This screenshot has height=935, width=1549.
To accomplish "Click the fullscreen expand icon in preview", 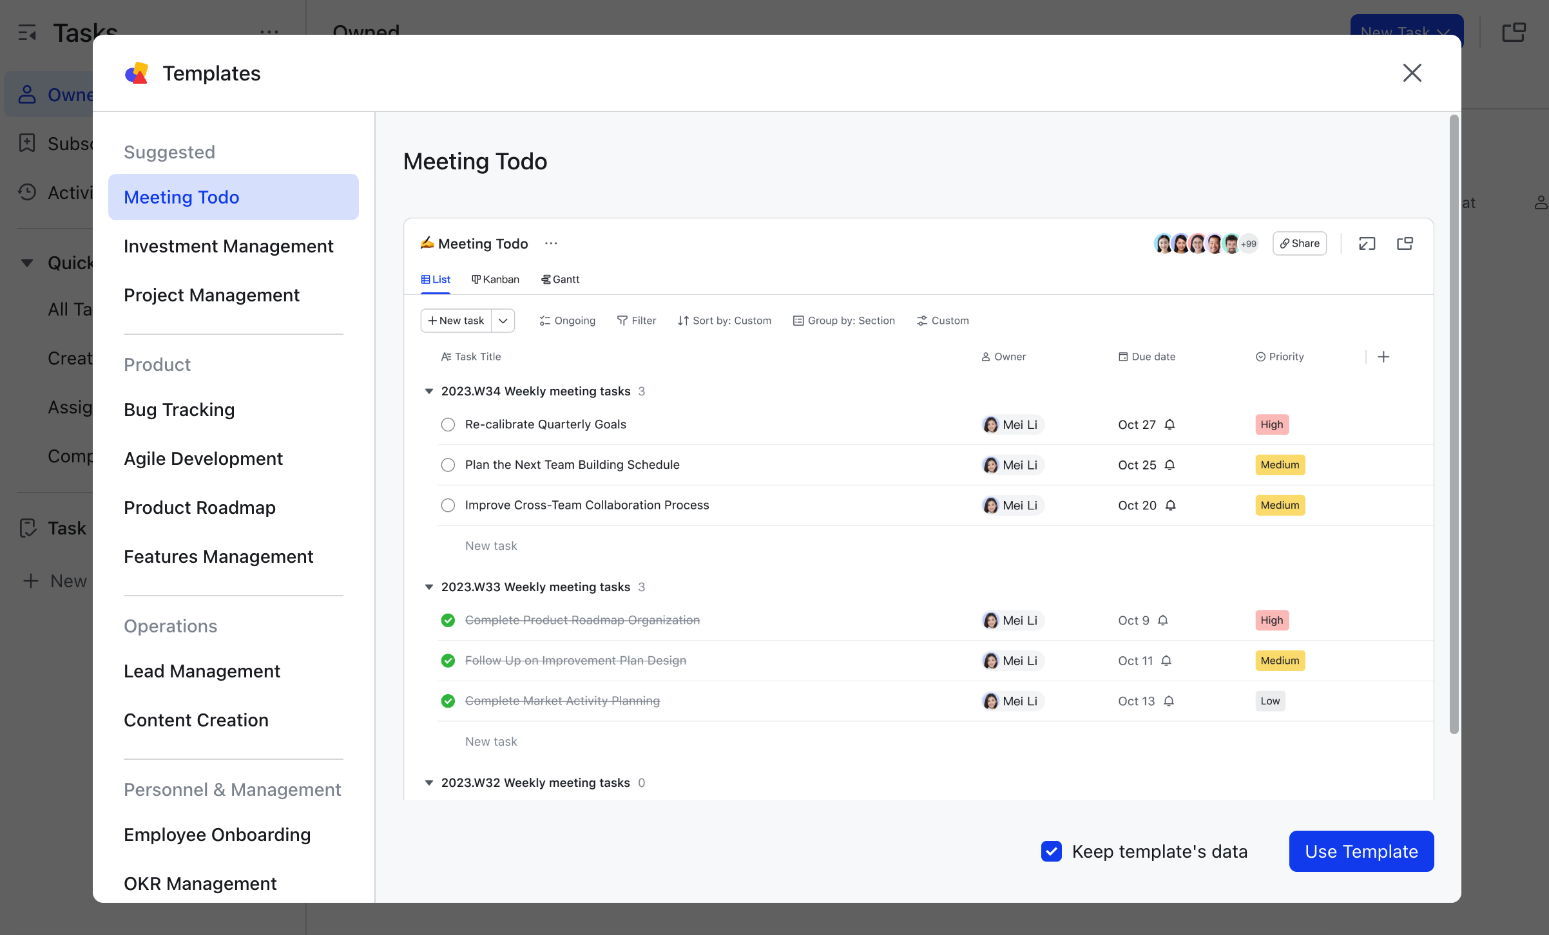I will [x=1367, y=243].
